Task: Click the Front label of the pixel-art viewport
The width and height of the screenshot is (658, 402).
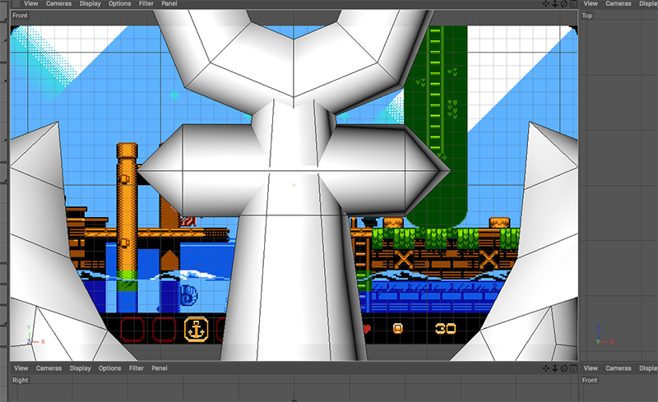Action: [x=20, y=16]
